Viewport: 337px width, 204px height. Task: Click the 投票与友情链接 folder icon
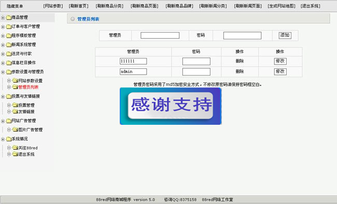[x=9, y=96]
